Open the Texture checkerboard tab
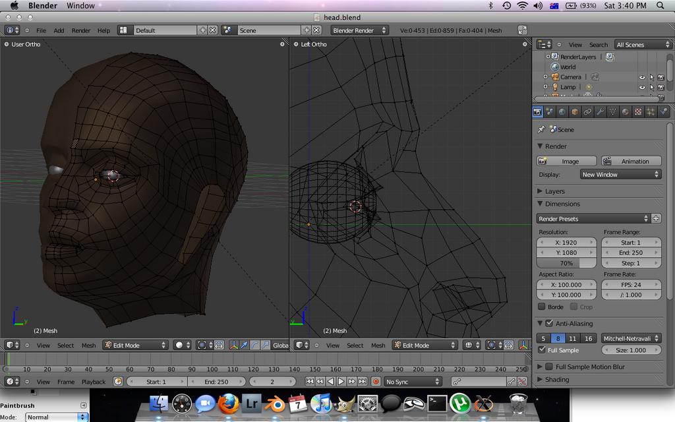Viewport: 675px width, 422px height. [638, 112]
